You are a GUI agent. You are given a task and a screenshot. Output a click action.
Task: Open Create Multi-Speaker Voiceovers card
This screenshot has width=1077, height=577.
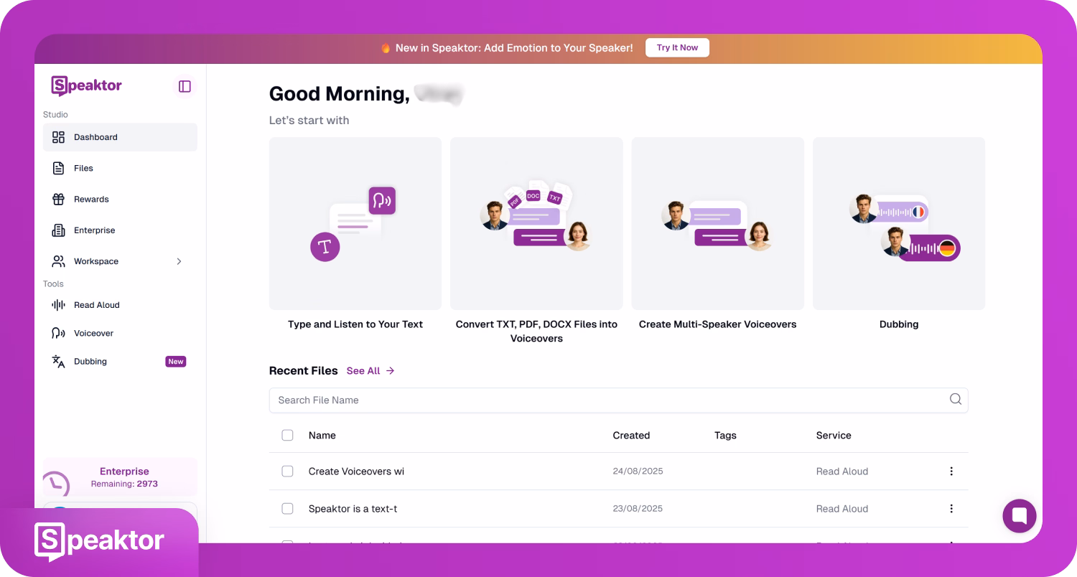pyautogui.click(x=717, y=224)
